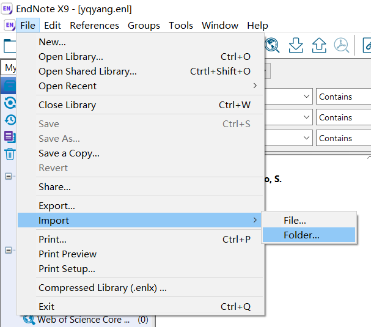Screen dimensions: 371x327
Task: Click the export upload-arrow toolbar icon
Action: pos(319,45)
